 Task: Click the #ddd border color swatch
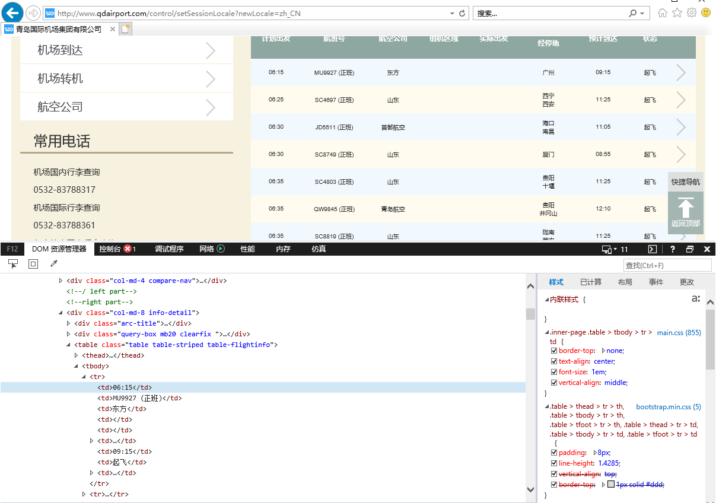[x=610, y=485]
